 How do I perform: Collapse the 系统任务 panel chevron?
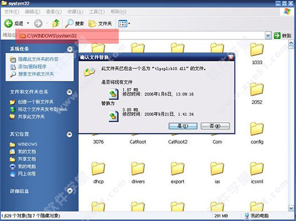pyautogui.click(x=70, y=49)
